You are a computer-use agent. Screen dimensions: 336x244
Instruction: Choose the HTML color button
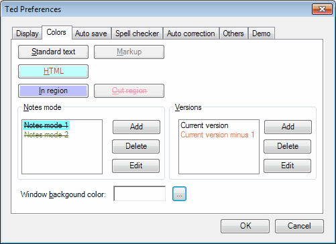tap(53, 71)
